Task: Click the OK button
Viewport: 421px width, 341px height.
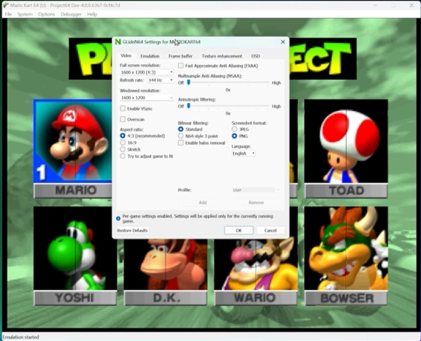Action: click(x=239, y=230)
